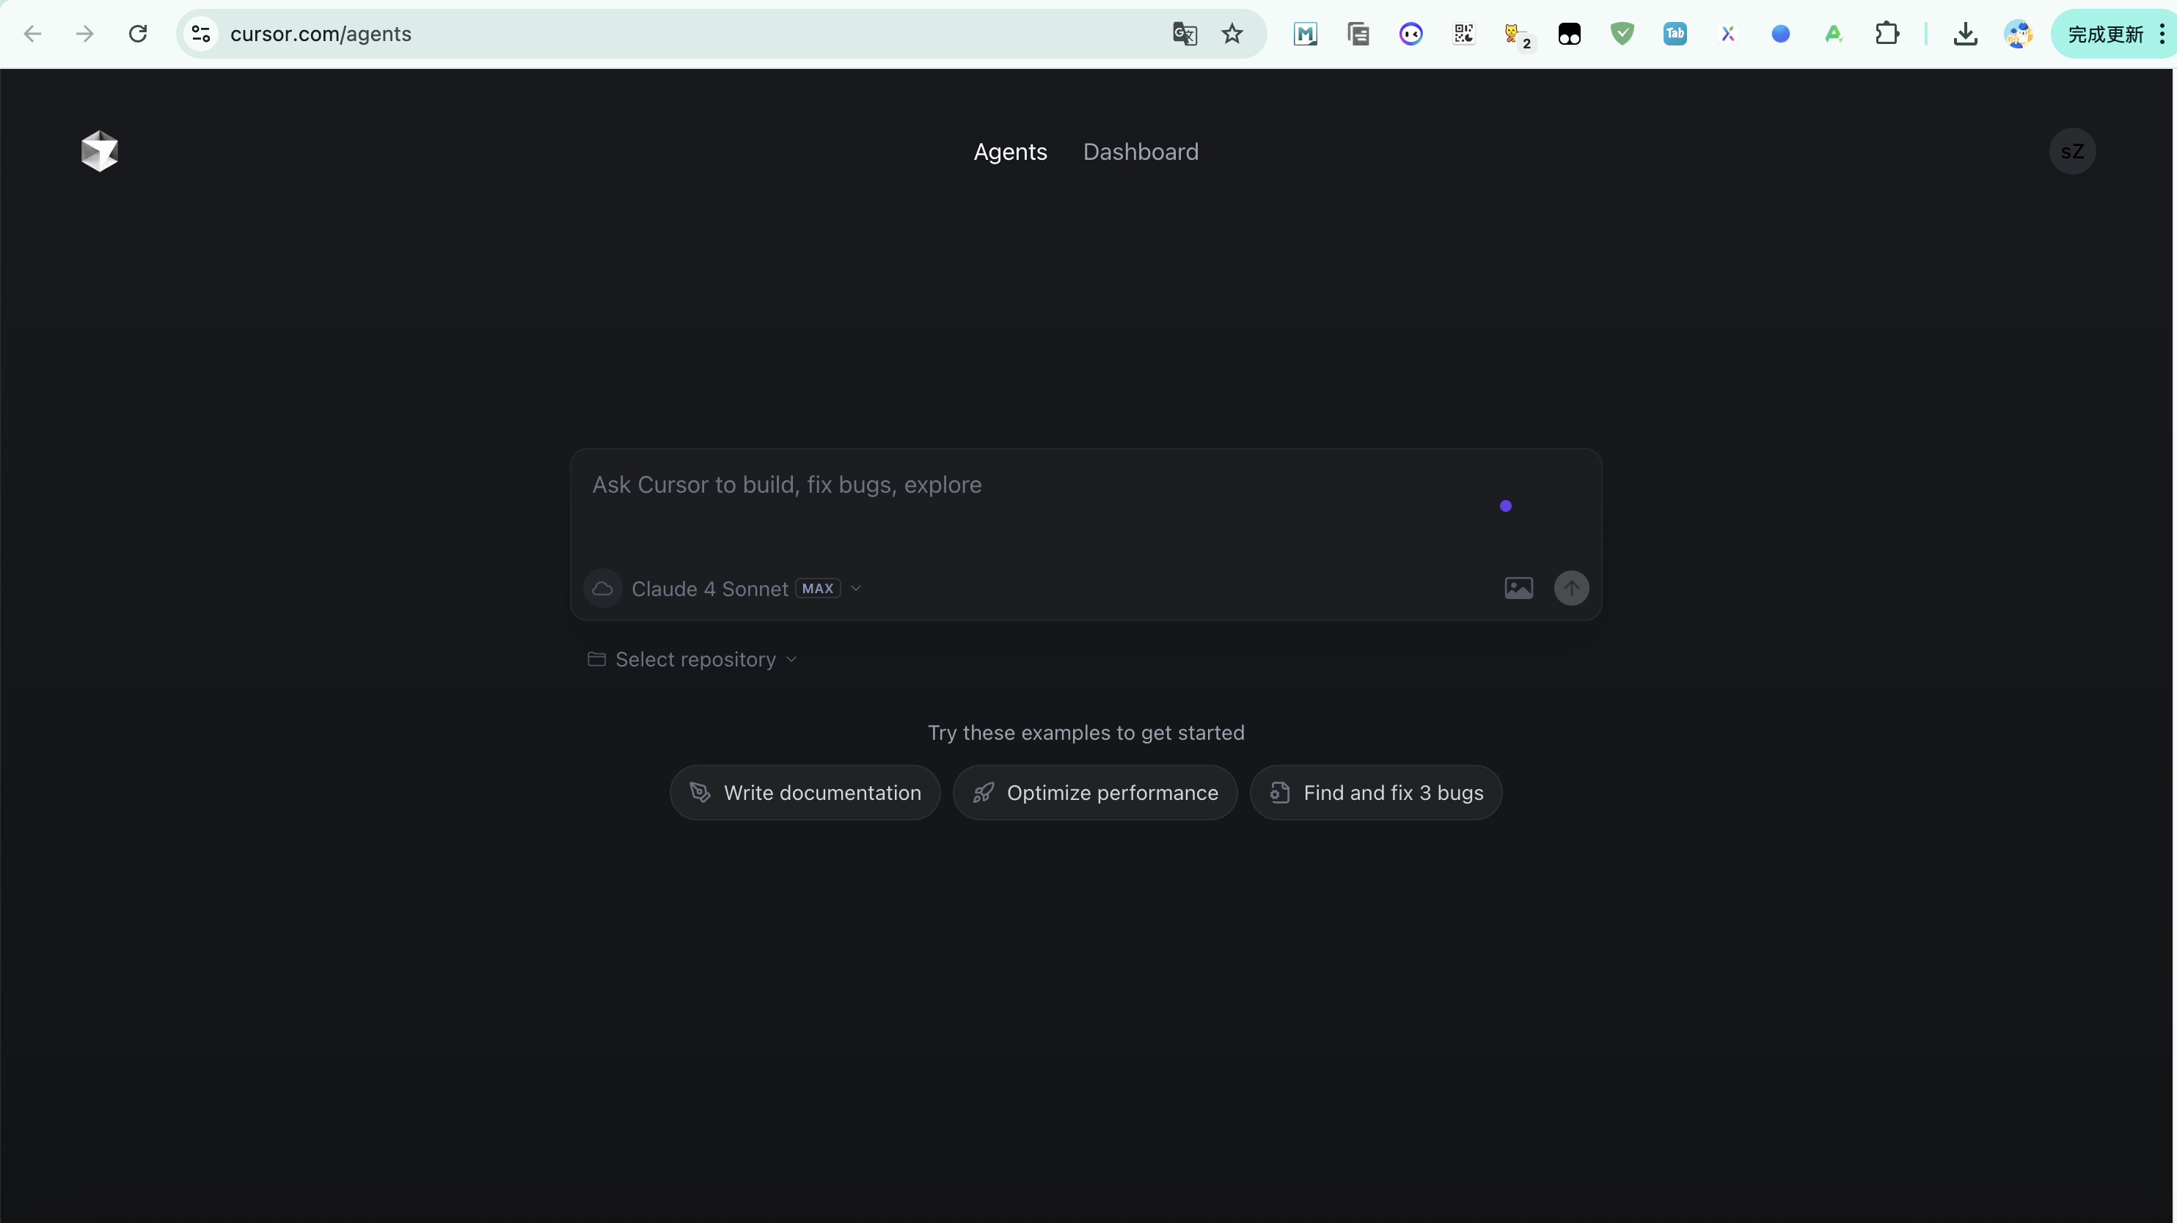Image resolution: width=2177 pixels, height=1223 pixels.
Task: Open the Tab extension icon
Action: pos(1675,34)
